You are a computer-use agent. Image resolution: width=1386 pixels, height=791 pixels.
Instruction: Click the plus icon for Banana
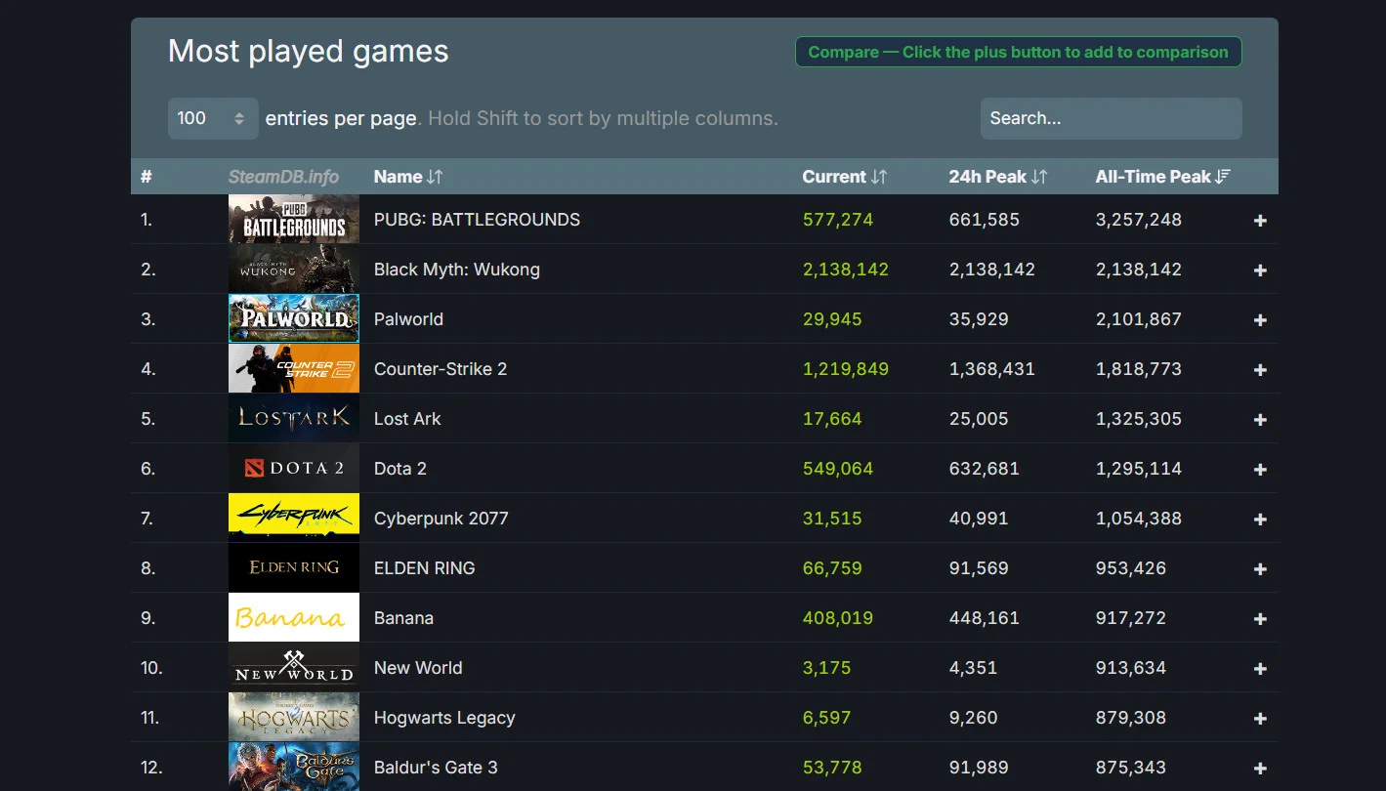coord(1260,619)
